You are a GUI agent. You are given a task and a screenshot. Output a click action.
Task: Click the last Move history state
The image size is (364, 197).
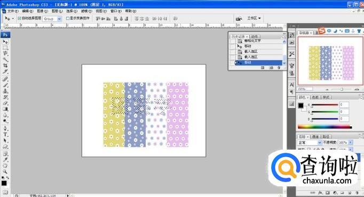coord(259,62)
